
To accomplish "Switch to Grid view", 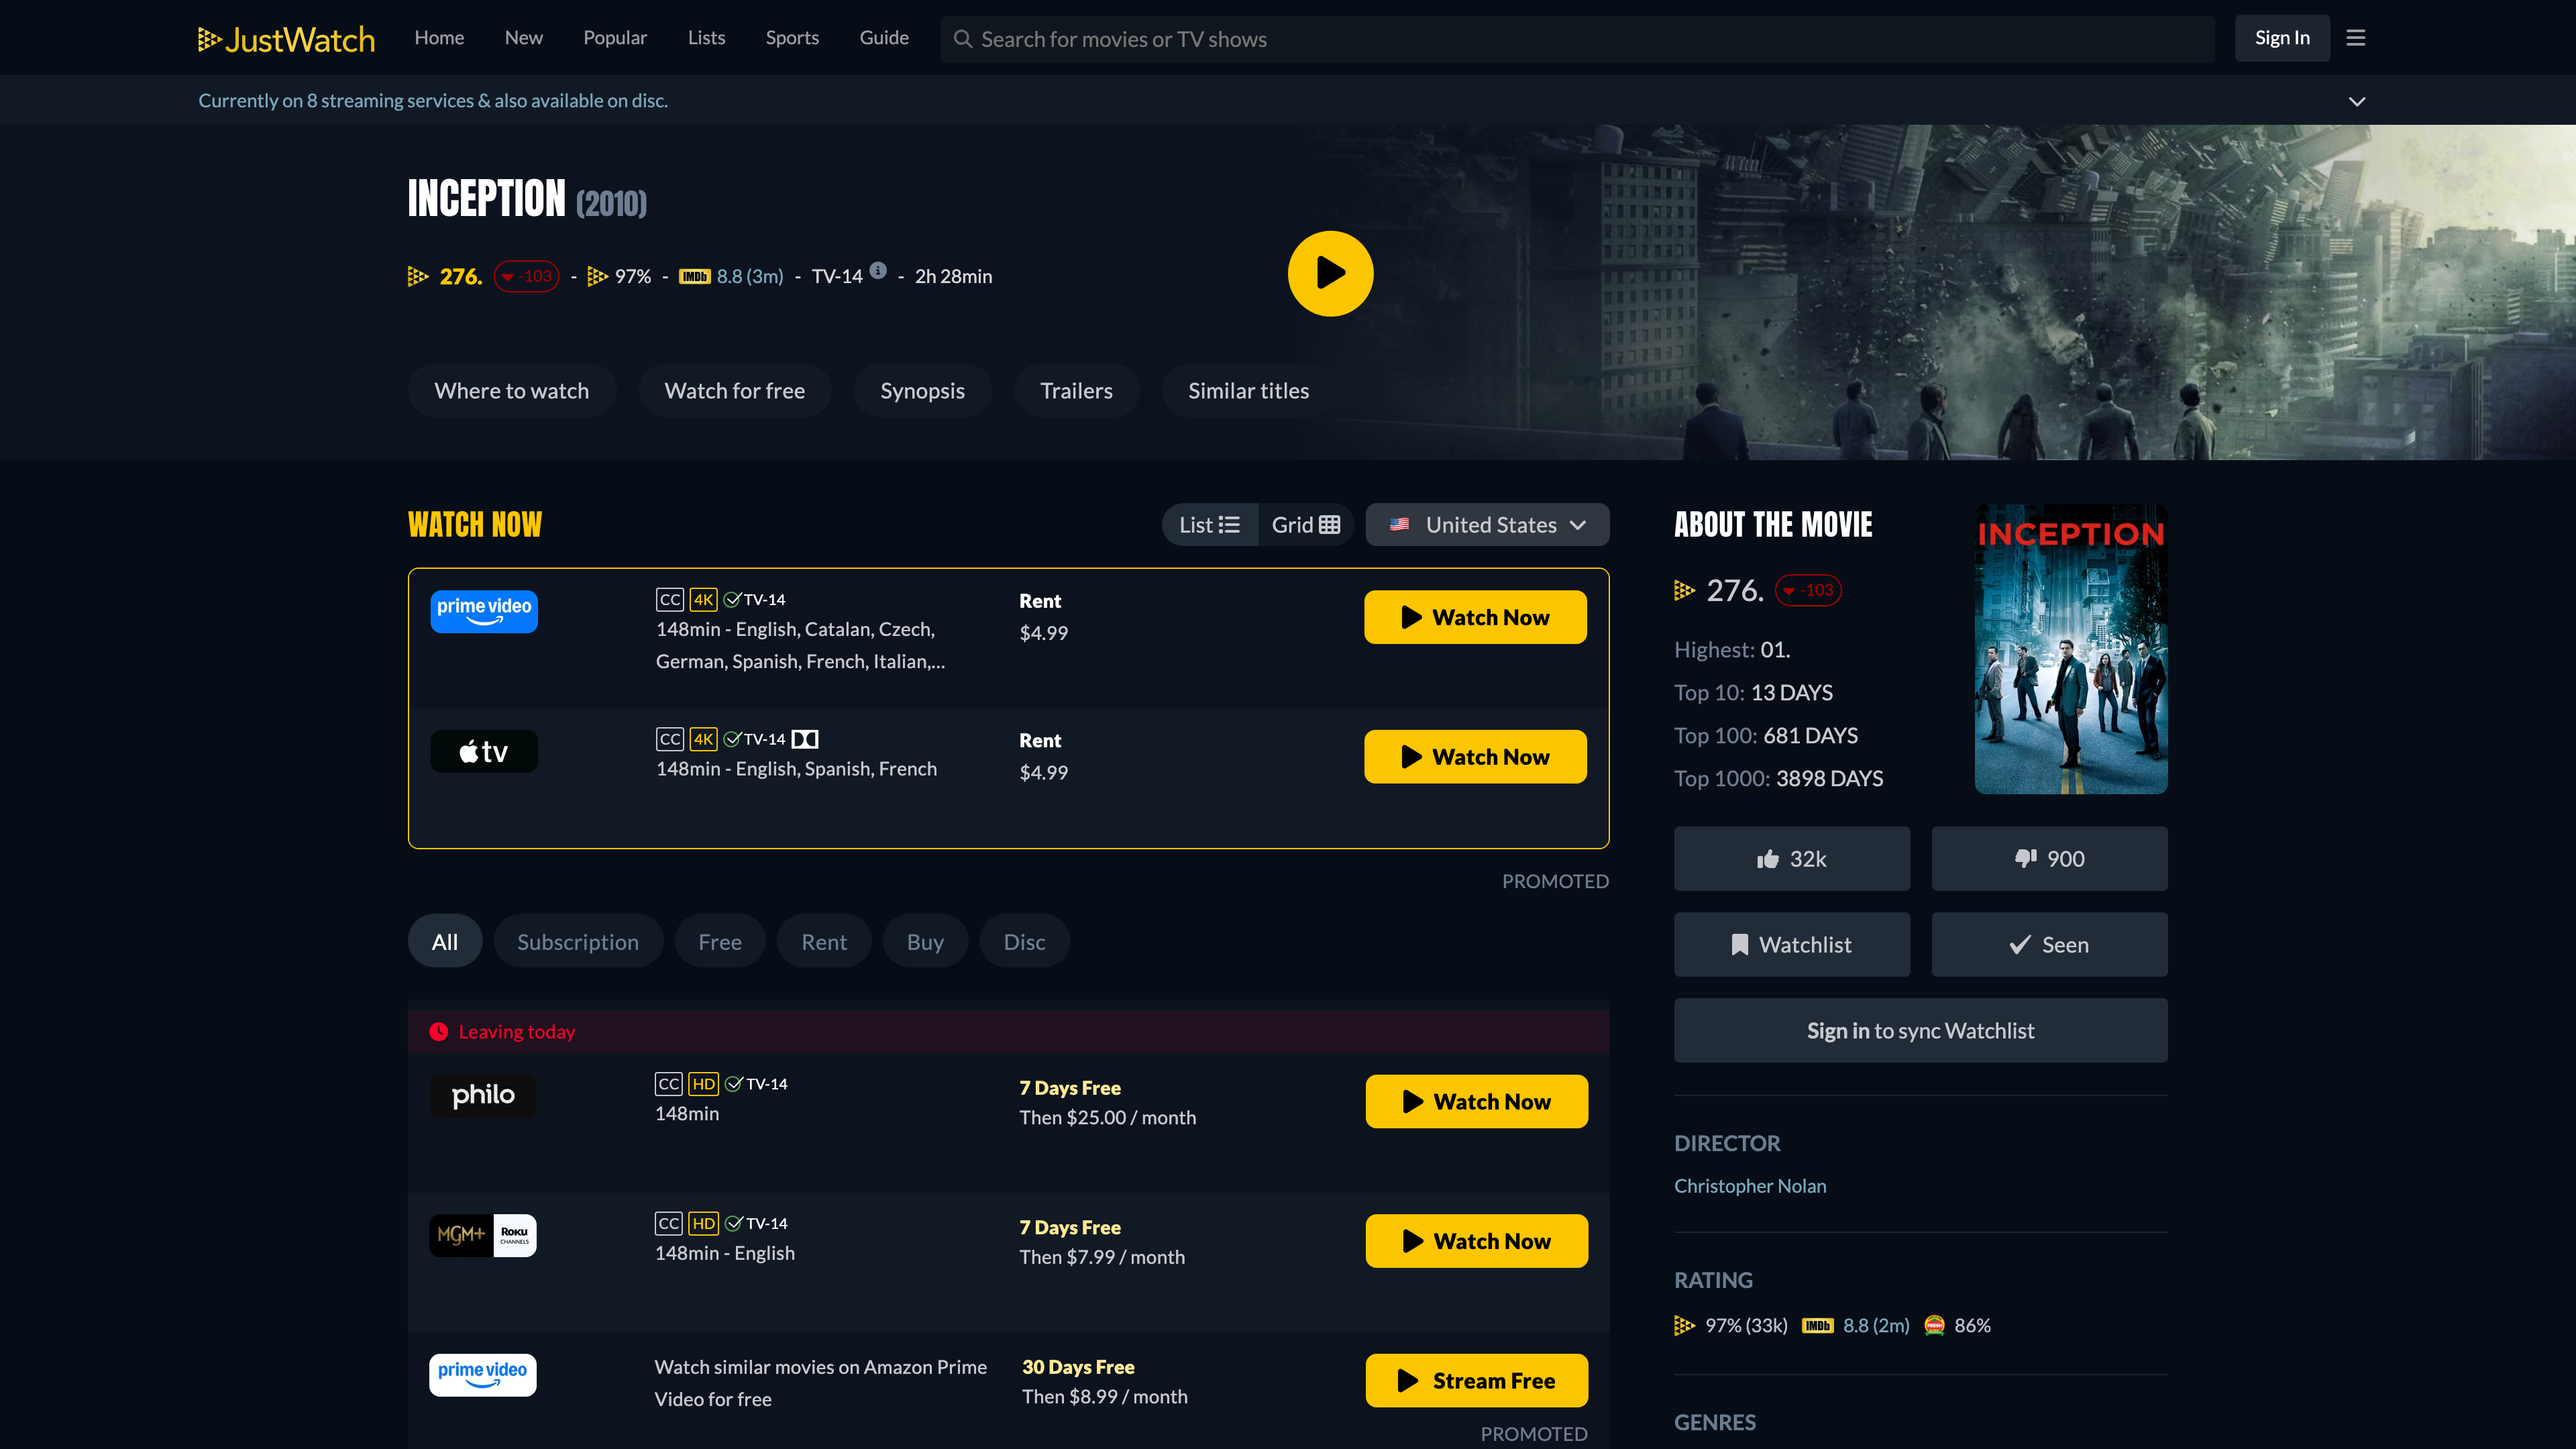I will point(1305,525).
